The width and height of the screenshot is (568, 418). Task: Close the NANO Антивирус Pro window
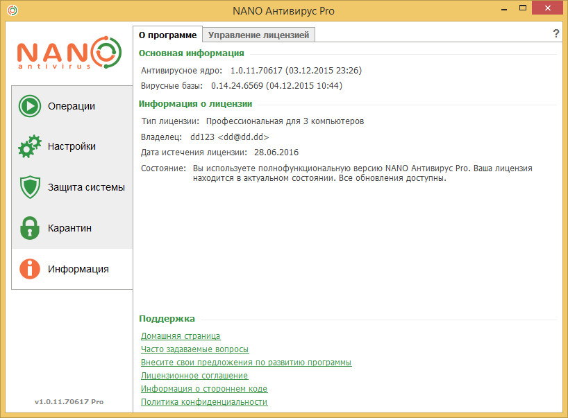click(x=547, y=8)
